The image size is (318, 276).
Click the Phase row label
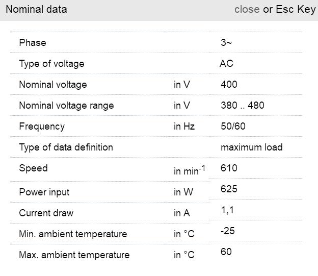coord(33,43)
